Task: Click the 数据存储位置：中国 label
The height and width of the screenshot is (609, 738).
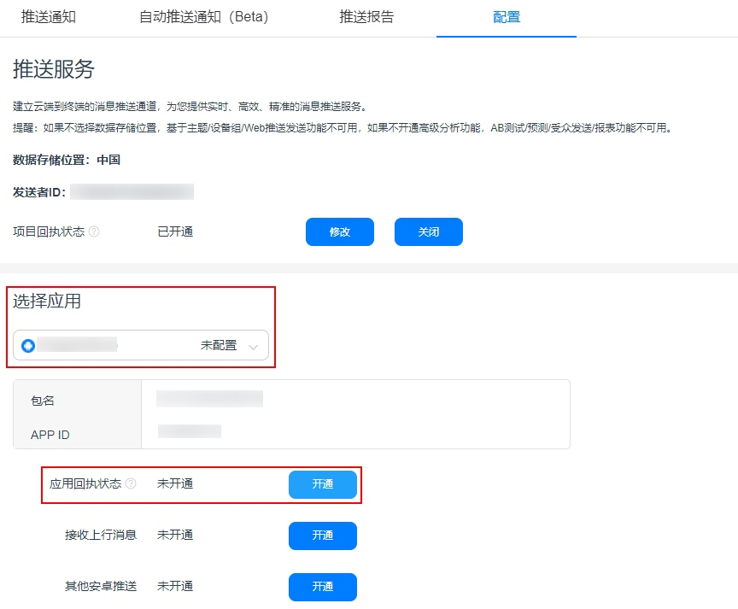Action: point(67,160)
